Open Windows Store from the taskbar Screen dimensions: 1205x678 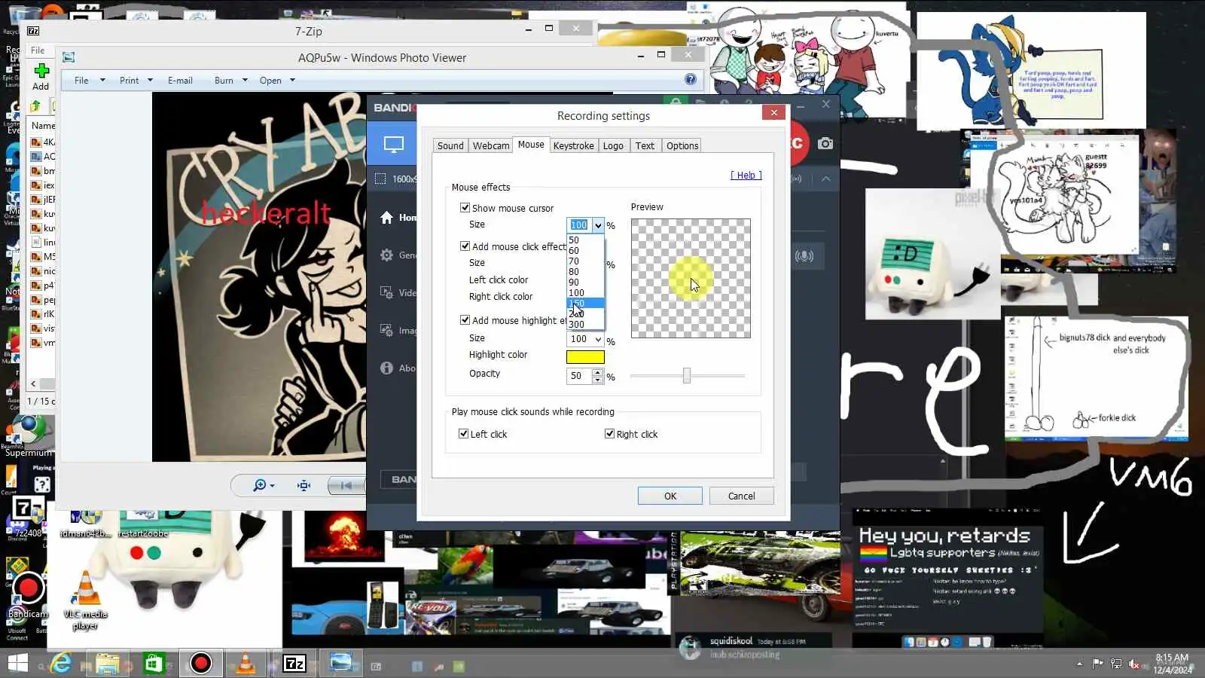154,663
